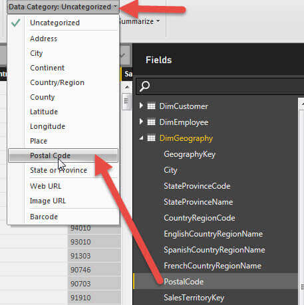Open the Summarize dropdown
304x305 pixels.
coord(140,21)
